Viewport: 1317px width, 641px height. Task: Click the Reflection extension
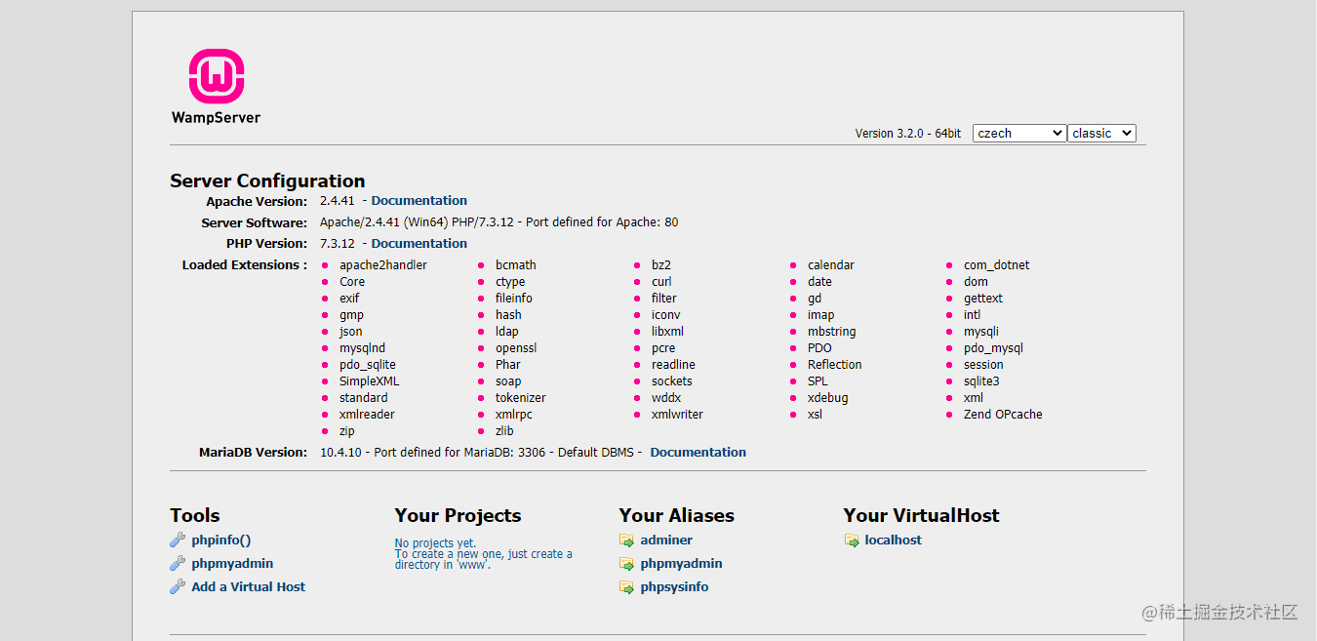pos(835,365)
